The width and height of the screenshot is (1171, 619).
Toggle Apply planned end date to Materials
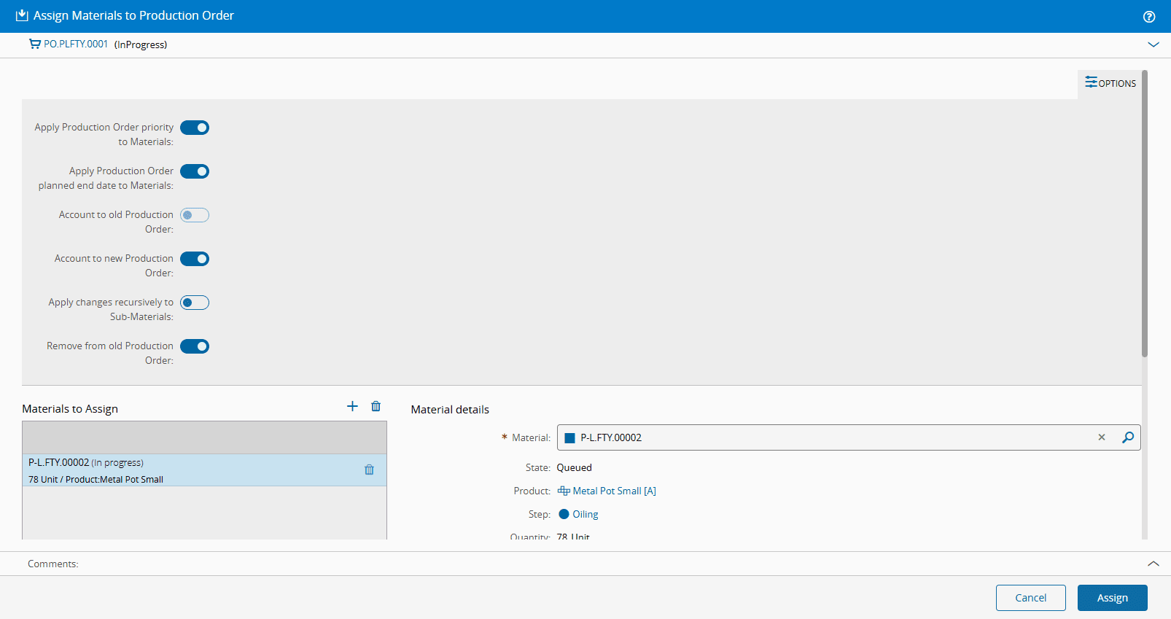pyautogui.click(x=195, y=171)
